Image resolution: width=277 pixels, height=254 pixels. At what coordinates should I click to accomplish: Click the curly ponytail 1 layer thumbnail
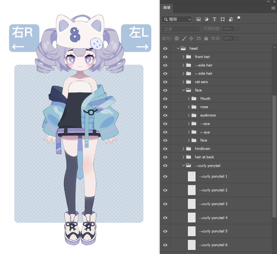click(192, 176)
